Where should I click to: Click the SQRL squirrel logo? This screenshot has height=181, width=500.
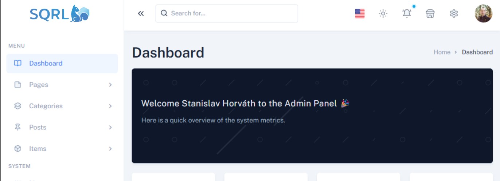pos(59,14)
